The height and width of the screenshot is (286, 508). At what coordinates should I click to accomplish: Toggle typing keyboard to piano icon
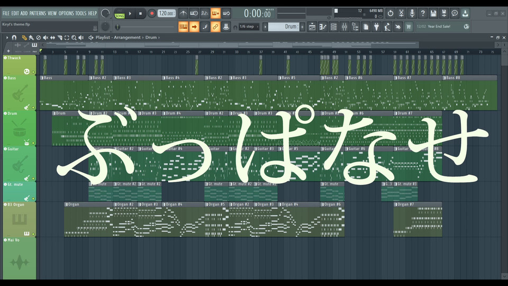(x=183, y=26)
